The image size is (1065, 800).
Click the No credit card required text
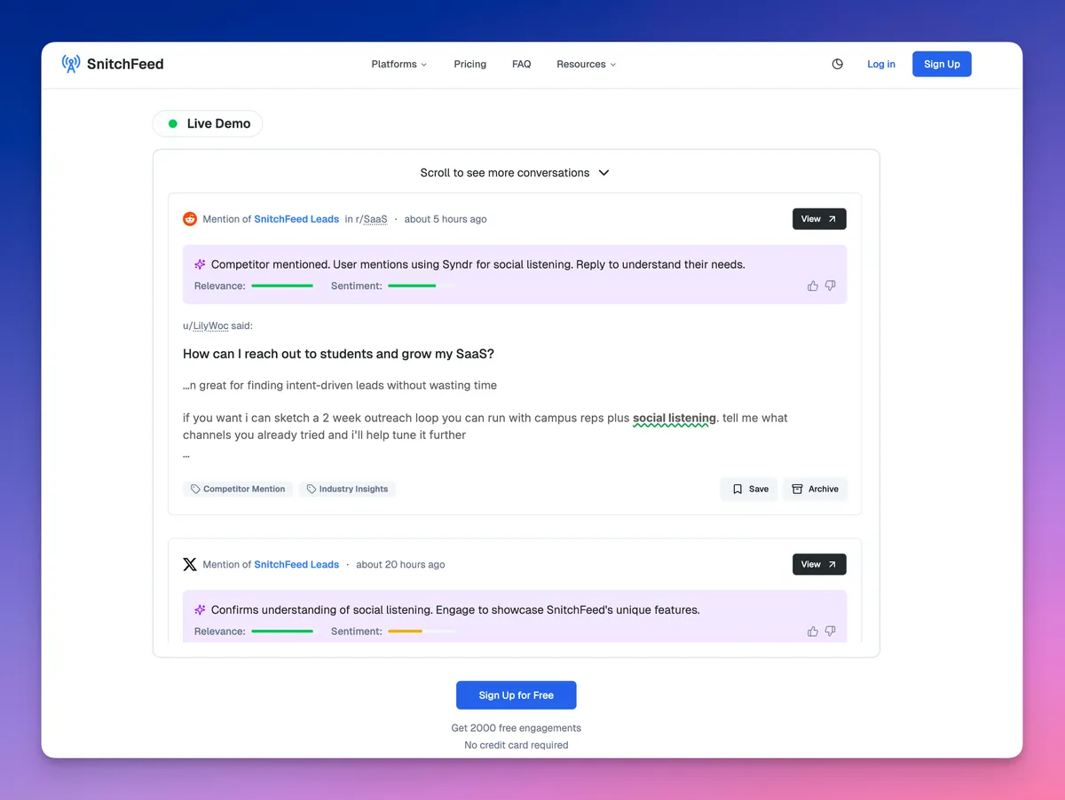point(517,745)
